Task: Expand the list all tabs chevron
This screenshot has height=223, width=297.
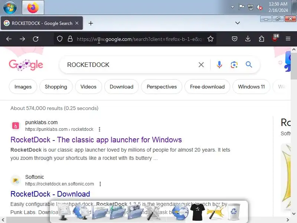Action: 238,23
